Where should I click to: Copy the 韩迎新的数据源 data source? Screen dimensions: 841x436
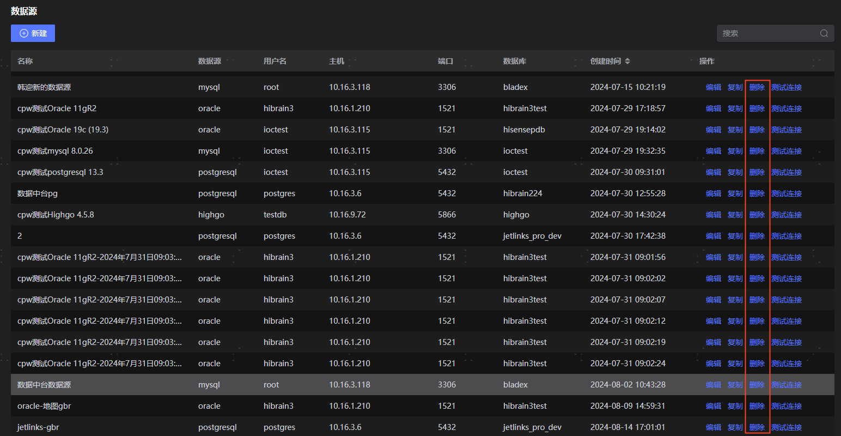735,87
